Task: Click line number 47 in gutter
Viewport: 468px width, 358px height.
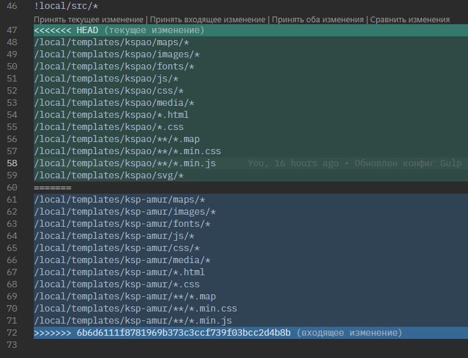Action: (11, 31)
